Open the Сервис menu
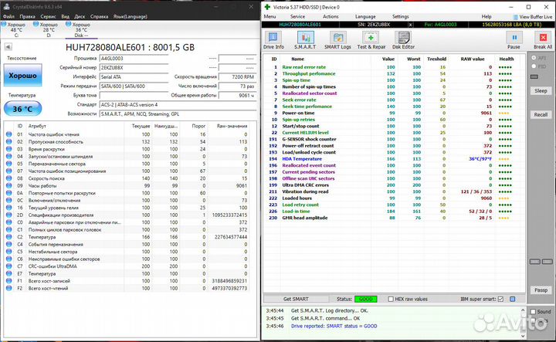This screenshot has height=342, width=556. pyautogui.click(x=48, y=16)
